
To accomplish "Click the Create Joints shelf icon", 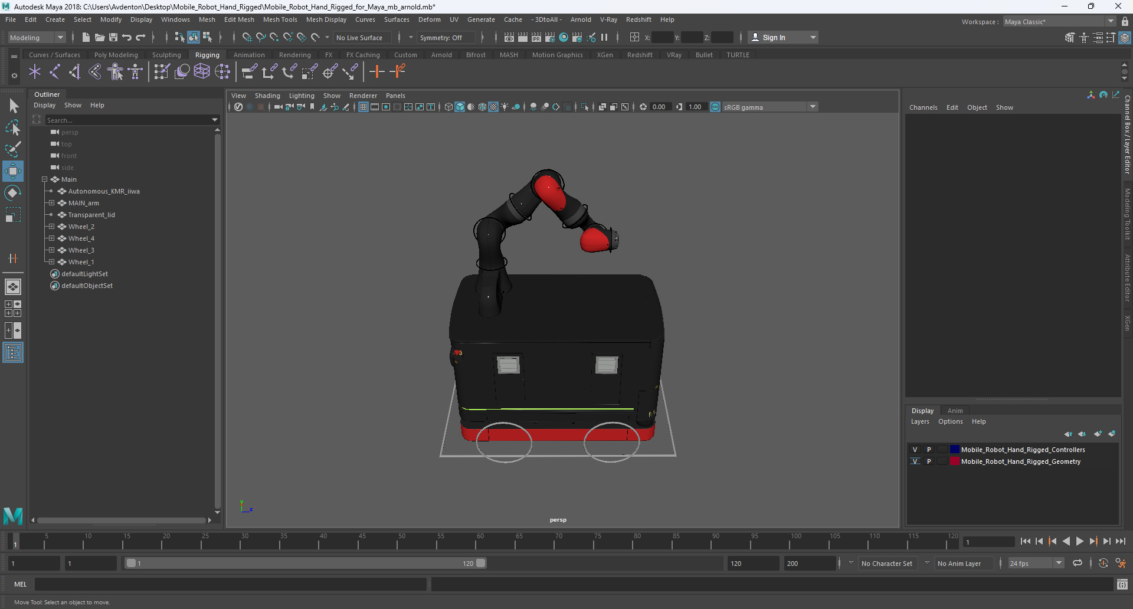I will (x=55, y=72).
